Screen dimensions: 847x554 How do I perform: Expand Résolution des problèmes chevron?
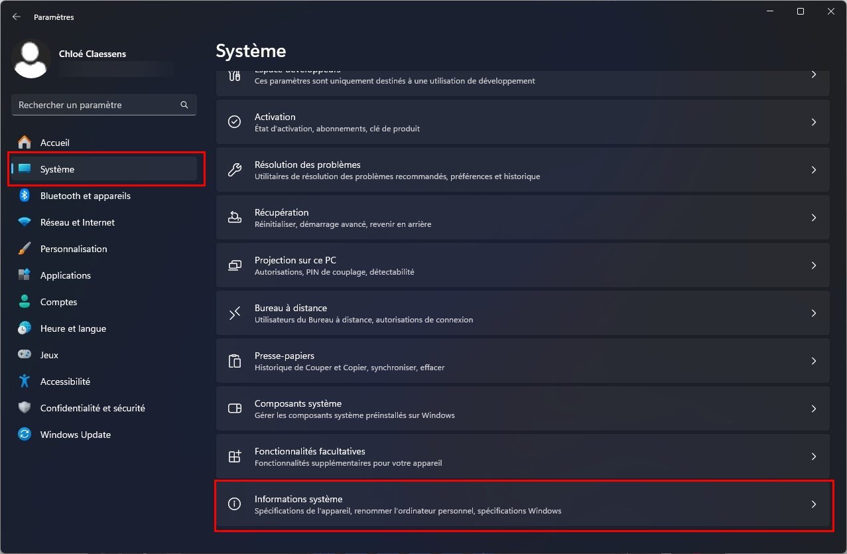point(814,170)
